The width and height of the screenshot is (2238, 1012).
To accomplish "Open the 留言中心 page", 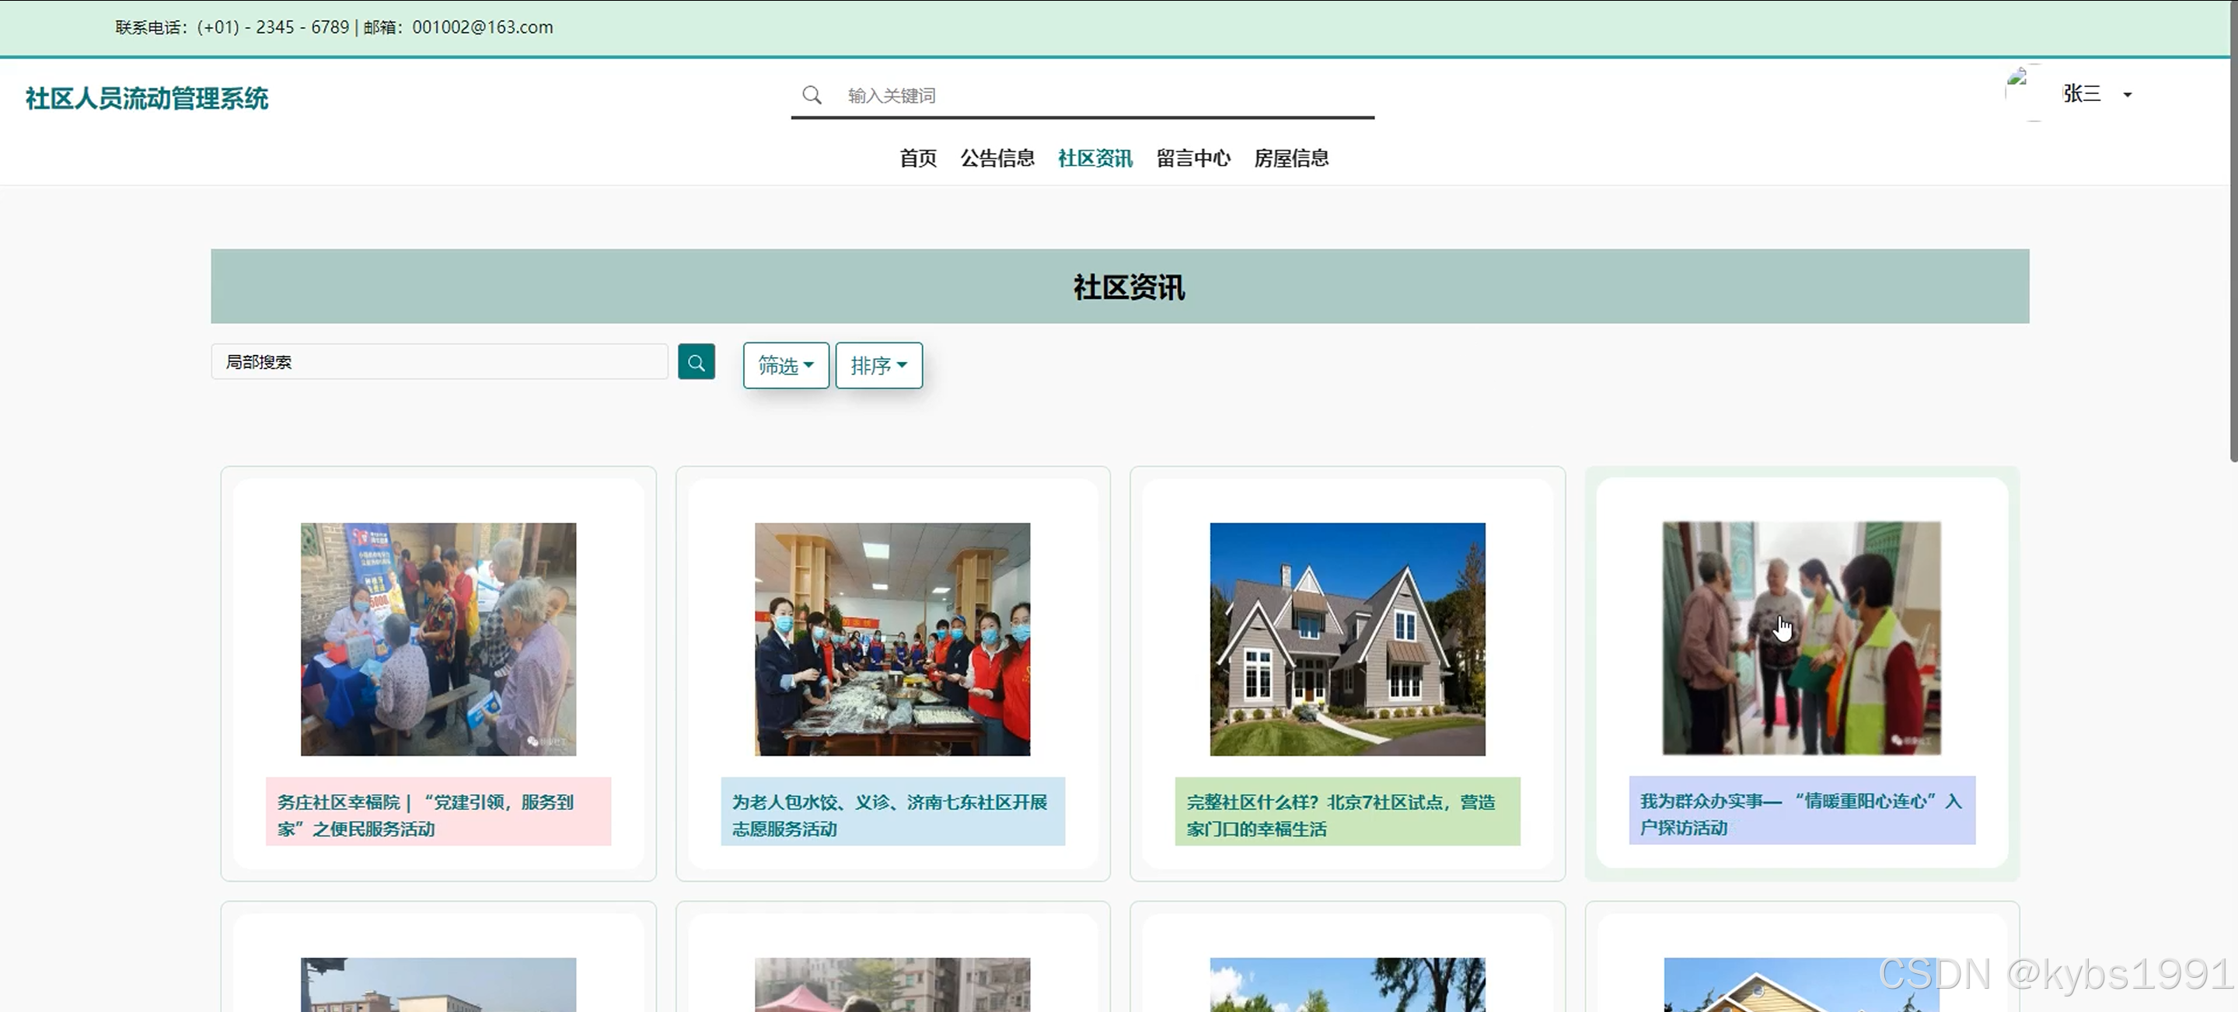I will 1192,158.
